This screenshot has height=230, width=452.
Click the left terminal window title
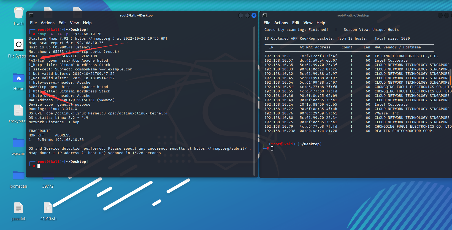tap(136, 15)
